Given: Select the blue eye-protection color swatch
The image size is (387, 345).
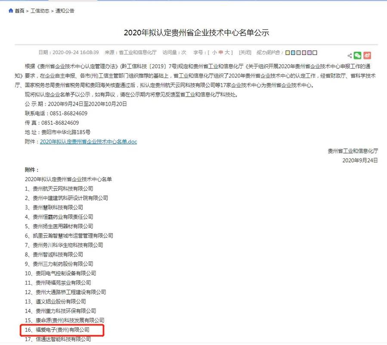Looking at the screenshot, I should [x=293, y=53].
